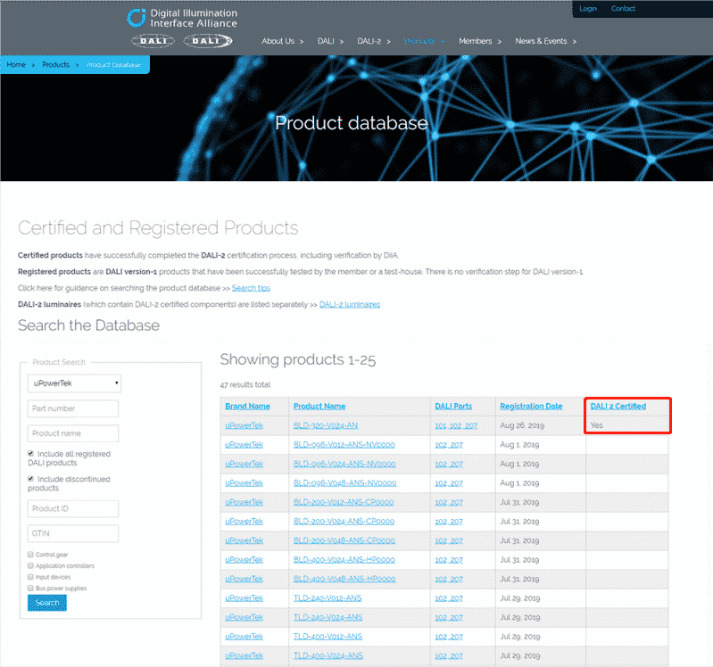
Task: Focus the Product name field
Action: click(x=73, y=433)
